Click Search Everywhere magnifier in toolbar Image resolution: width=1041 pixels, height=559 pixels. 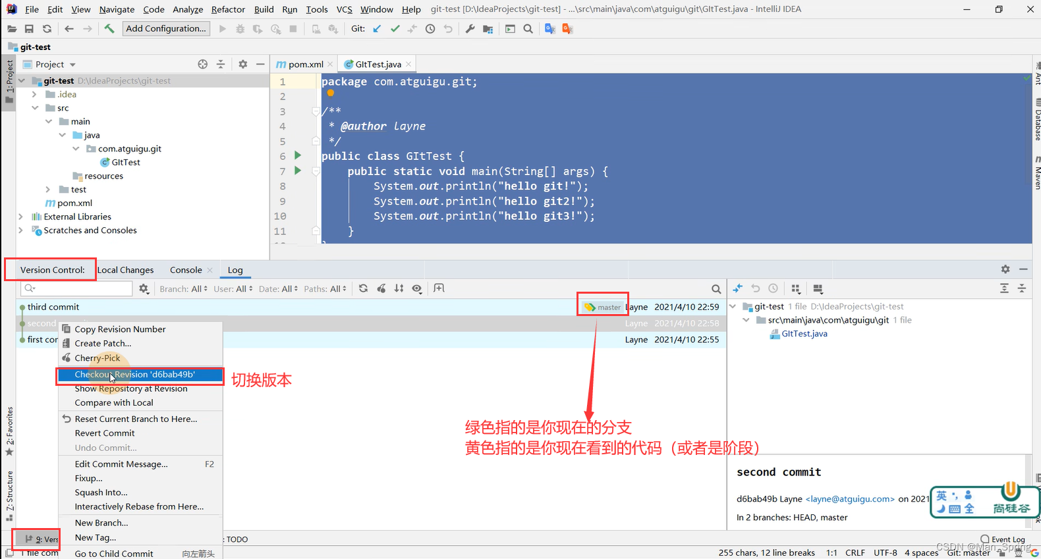point(528,29)
